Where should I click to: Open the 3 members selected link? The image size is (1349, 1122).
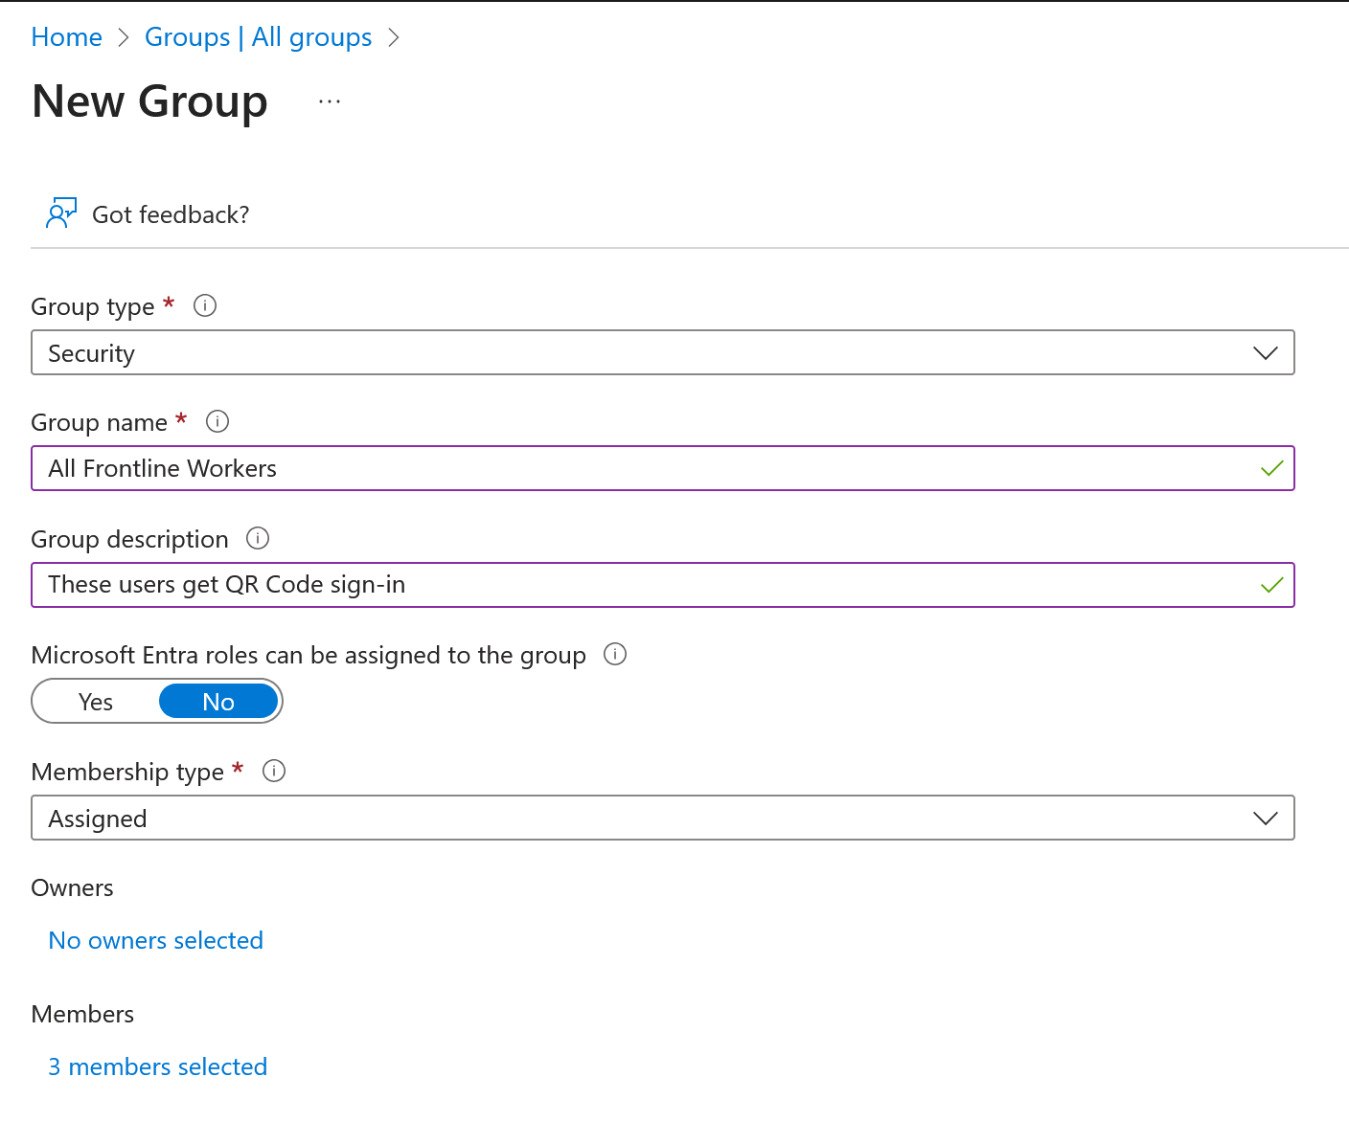point(157,1066)
